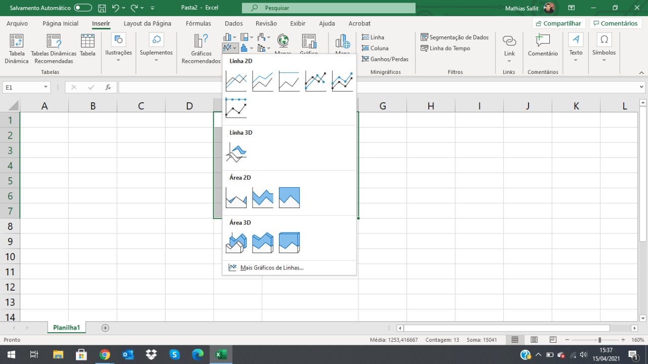Open the Name Box dropdown arrow
This screenshot has height=364, width=648.
46,87
